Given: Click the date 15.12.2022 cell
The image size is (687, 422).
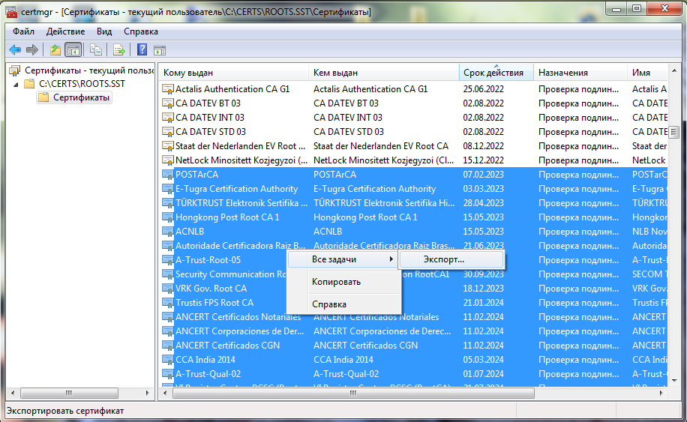Looking at the screenshot, I should point(483,160).
